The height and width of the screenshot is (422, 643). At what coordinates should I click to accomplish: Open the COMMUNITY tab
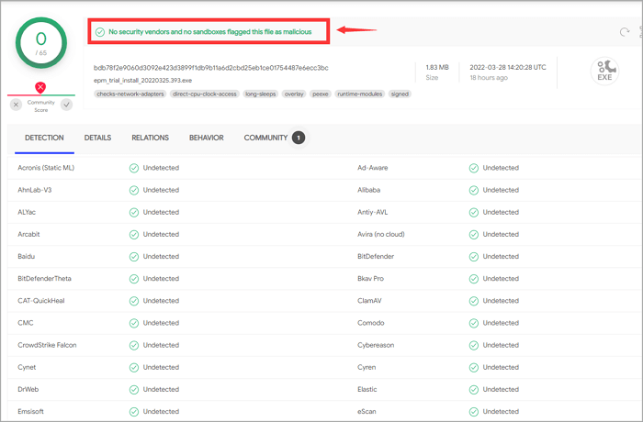tap(265, 138)
